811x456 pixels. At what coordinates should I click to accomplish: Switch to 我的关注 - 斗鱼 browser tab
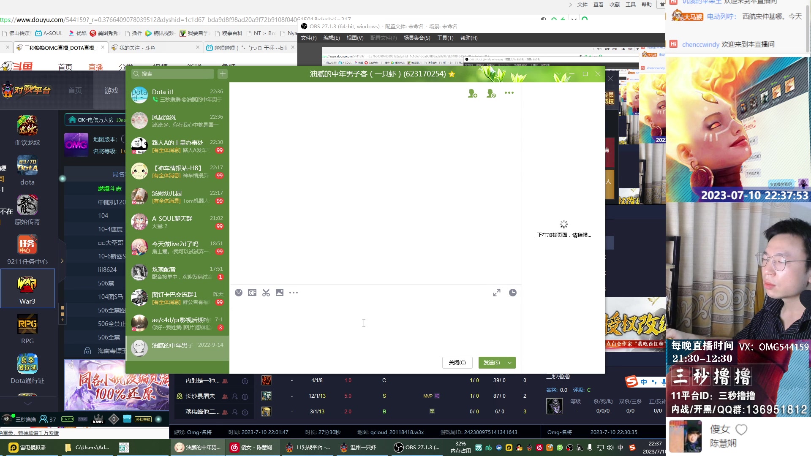coord(156,48)
